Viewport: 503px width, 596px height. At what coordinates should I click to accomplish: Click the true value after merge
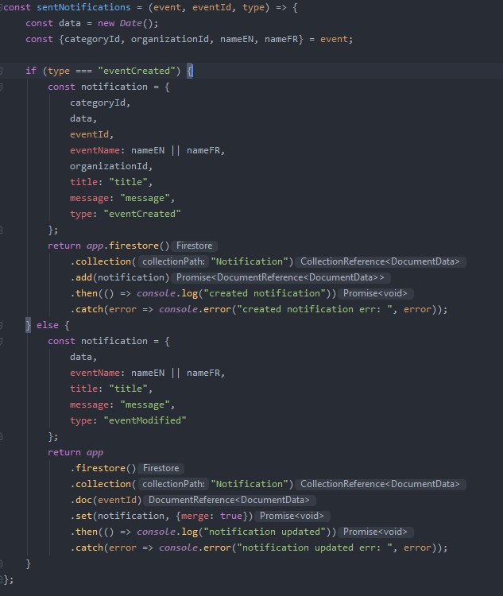pos(230,516)
